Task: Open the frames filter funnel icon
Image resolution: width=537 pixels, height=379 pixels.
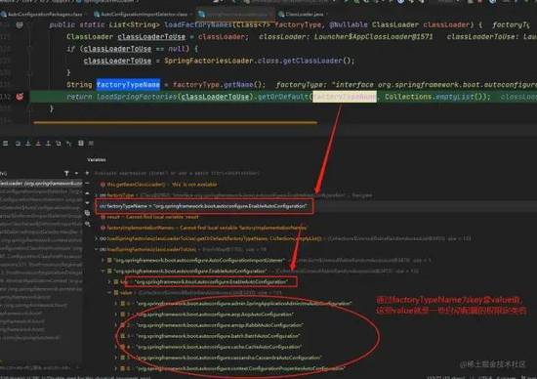Action: [x=66, y=174]
